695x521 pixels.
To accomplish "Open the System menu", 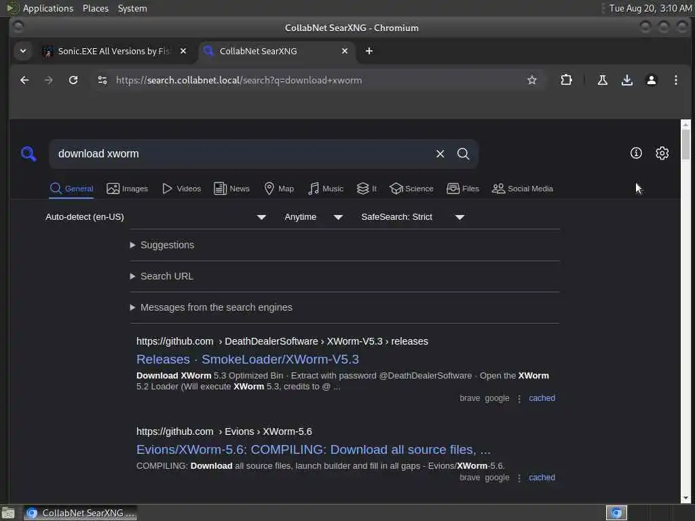I will click(x=132, y=8).
